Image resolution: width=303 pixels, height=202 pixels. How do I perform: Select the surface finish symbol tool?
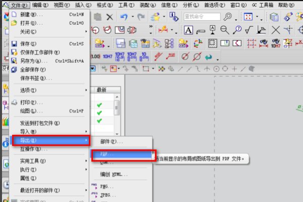[249, 30]
